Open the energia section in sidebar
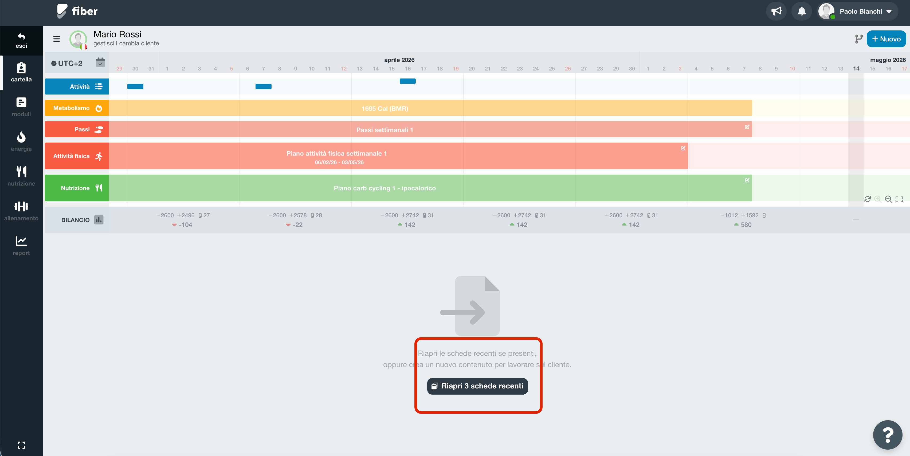The image size is (910, 456). [x=21, y=142]
